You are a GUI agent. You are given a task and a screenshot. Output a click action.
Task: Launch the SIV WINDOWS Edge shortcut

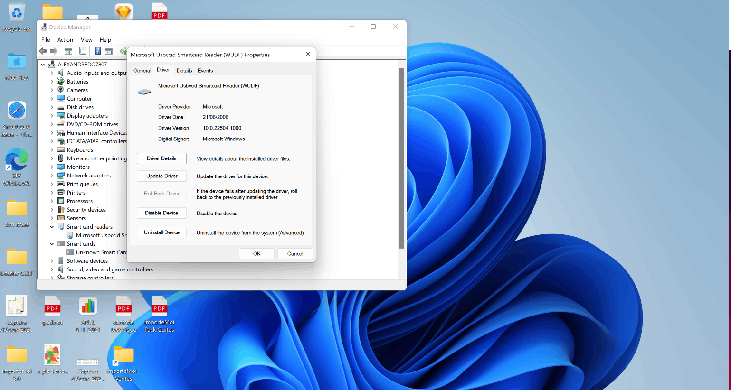pyautogui.click(x=17, y=167)
